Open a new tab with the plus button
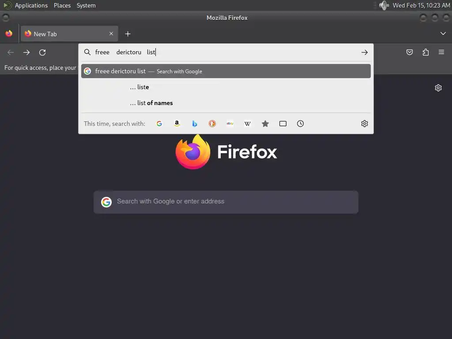Image resolution: width=452 pixels, height=339 pixels. [x=128, y=34]
